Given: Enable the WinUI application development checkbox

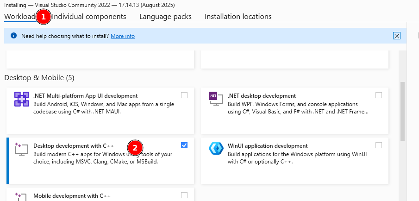Looking at the screenshot, I should click(379, 145).
